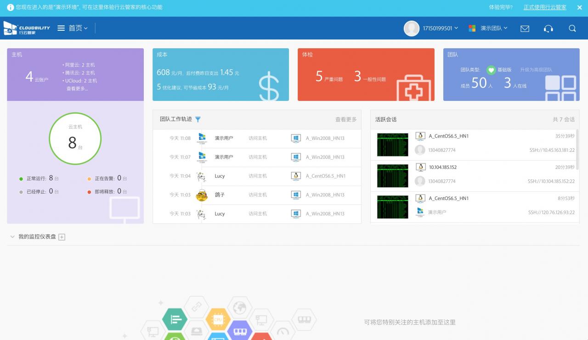Click Windows icon for first A_Win2008_HN13 entry
This screenshot has height=340, width=588.
click(x=296, y=138)
